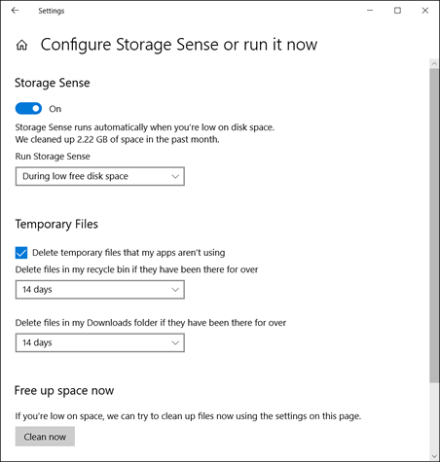The image size is (440, 462).
Task: Click chevron on During low free disk space
Action: [x=175, y=176]
